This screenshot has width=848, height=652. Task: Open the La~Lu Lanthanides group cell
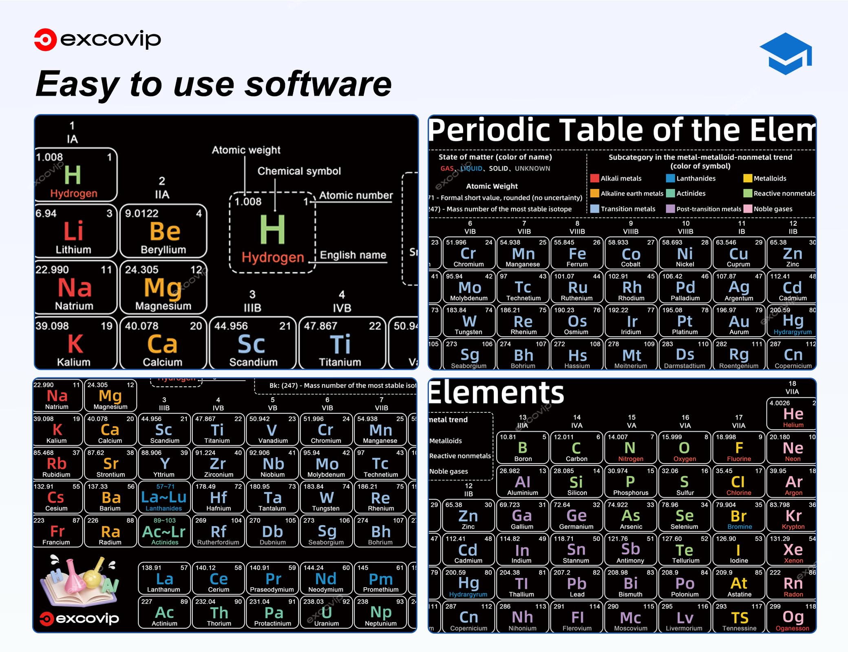164,497
